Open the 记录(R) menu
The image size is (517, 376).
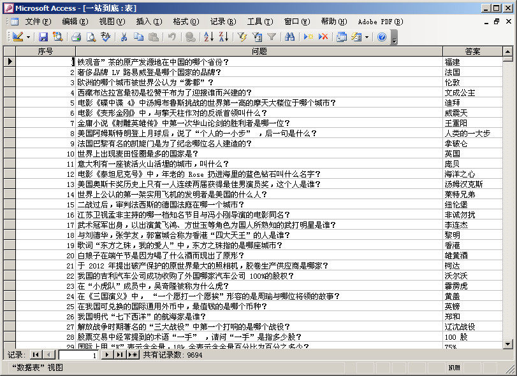click(x=223, y=22)
